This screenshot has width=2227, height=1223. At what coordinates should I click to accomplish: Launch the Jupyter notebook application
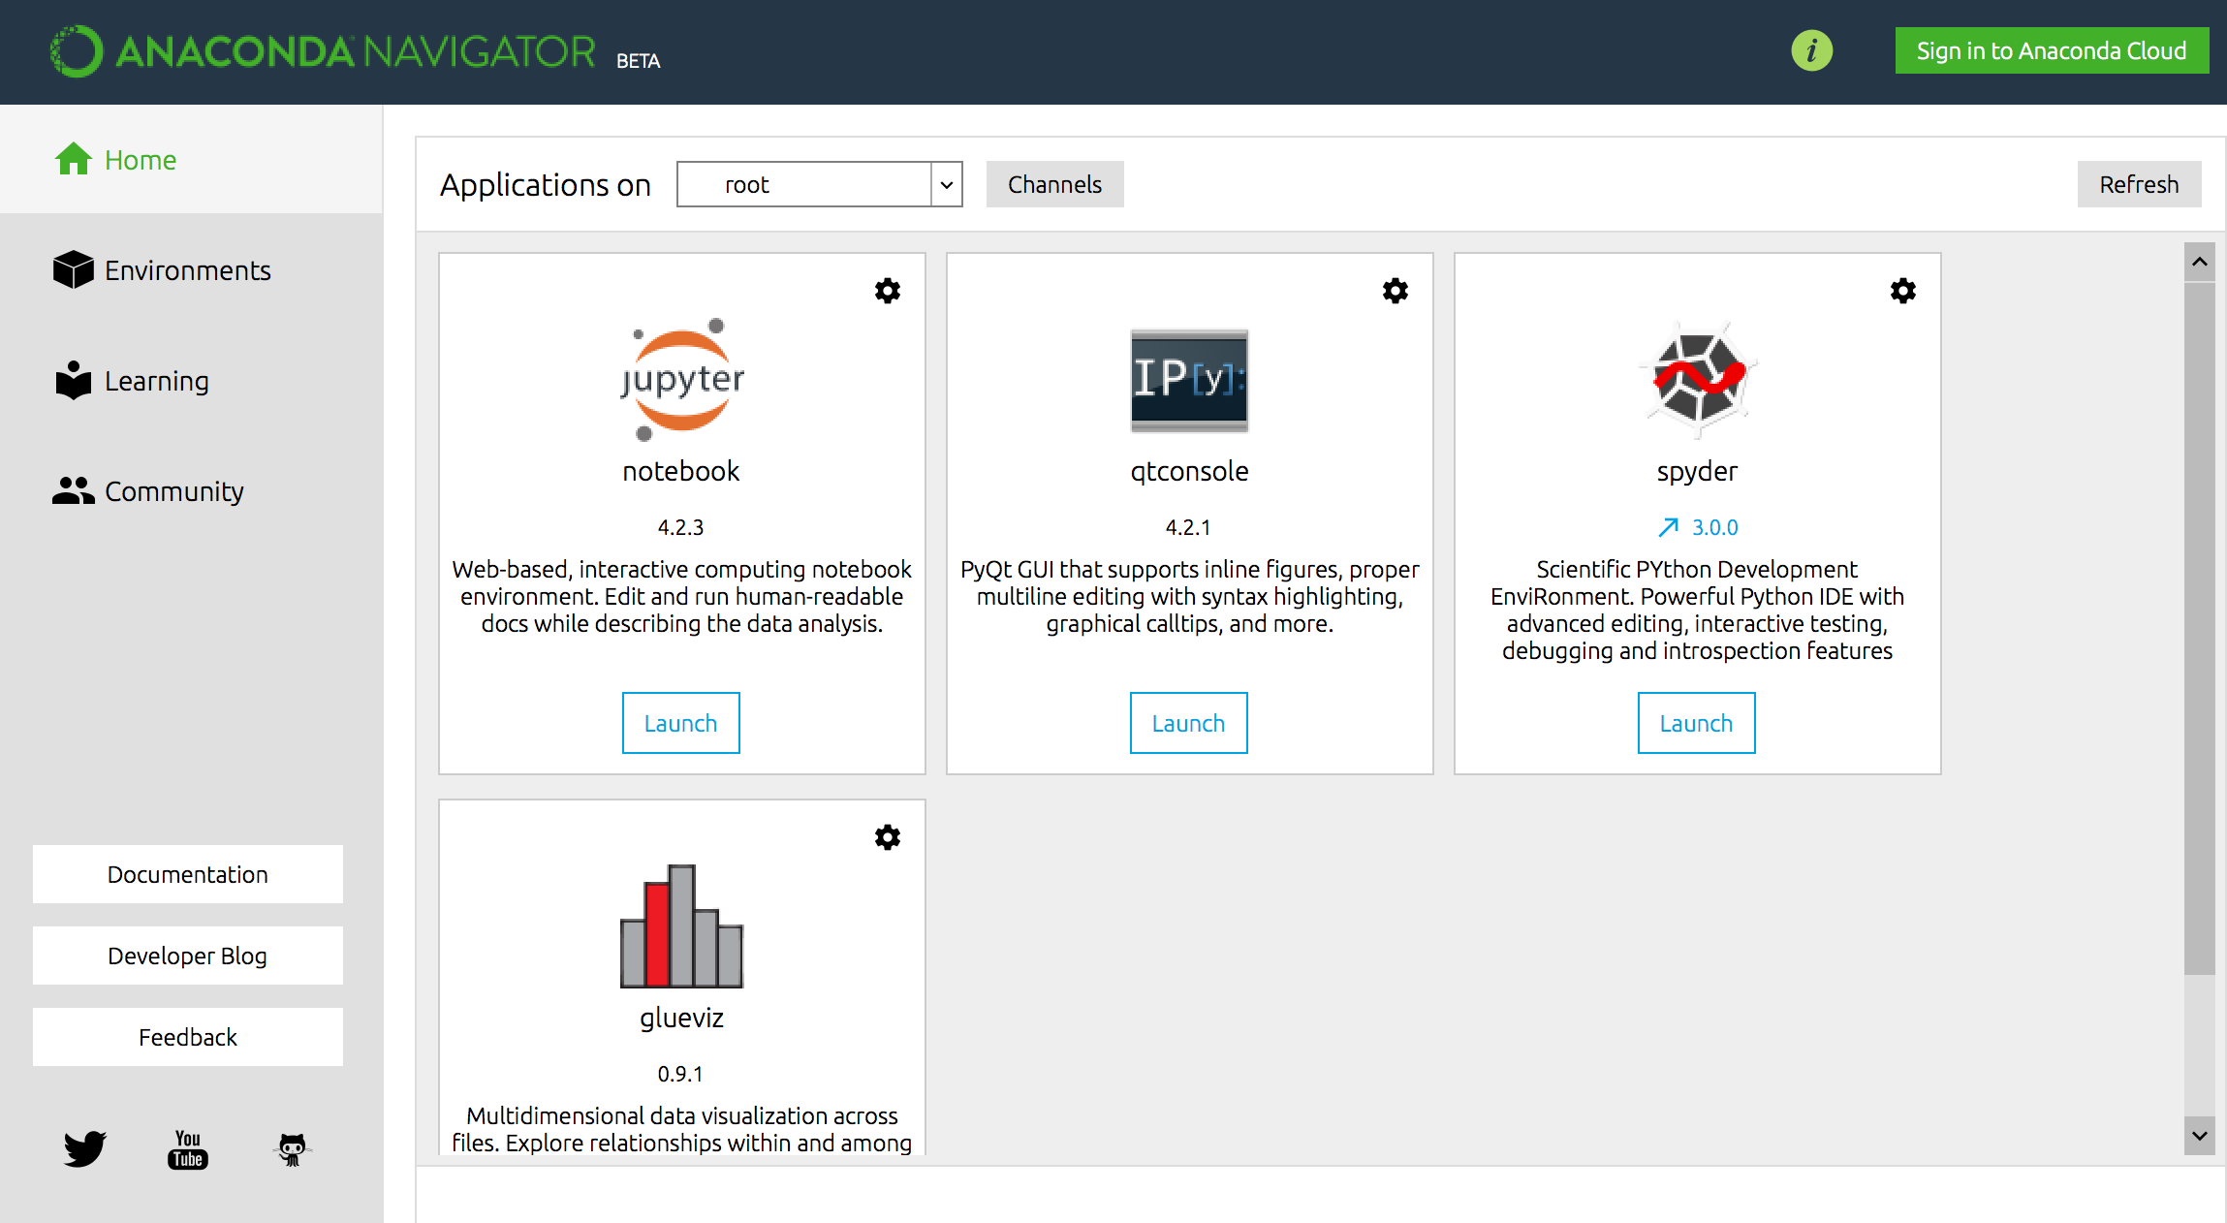tap(680, 723)
